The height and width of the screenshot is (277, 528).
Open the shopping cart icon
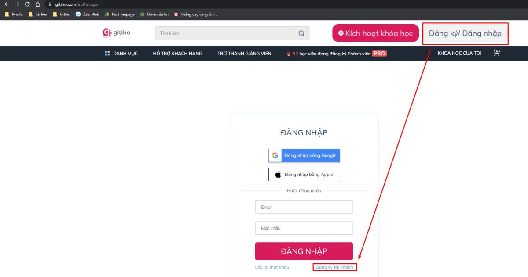(x=497, y=53)
